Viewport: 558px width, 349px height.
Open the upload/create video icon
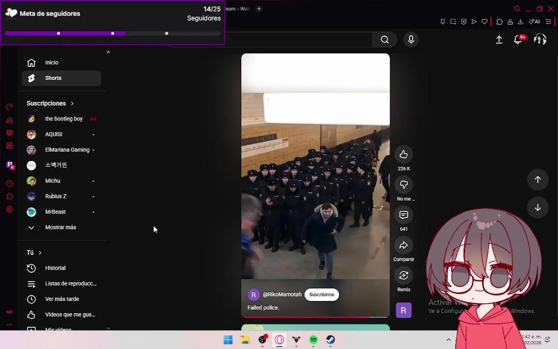click(499, 40)
